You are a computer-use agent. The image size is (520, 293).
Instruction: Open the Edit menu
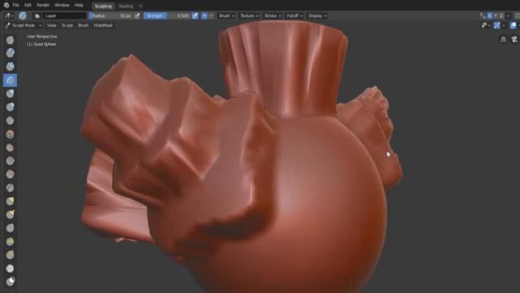tap(28, 6)
